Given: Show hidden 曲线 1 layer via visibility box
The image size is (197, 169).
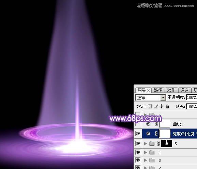Looking at the screenshot, I should click(x=138, y=124).
